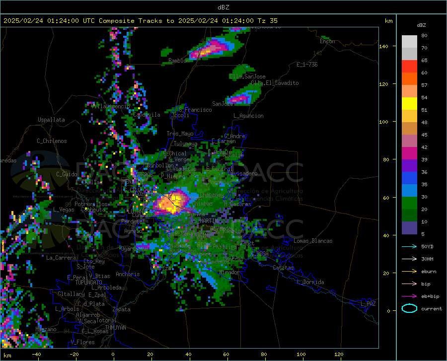
Task: Click the '30HM' legend label
Action: point(427,259)
